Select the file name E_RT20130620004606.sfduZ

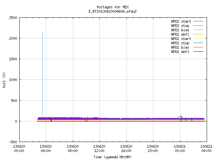tap(112, 11)
